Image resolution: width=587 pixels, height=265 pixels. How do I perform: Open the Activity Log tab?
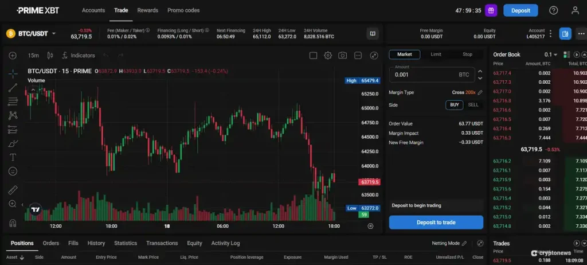click(225, 243)
